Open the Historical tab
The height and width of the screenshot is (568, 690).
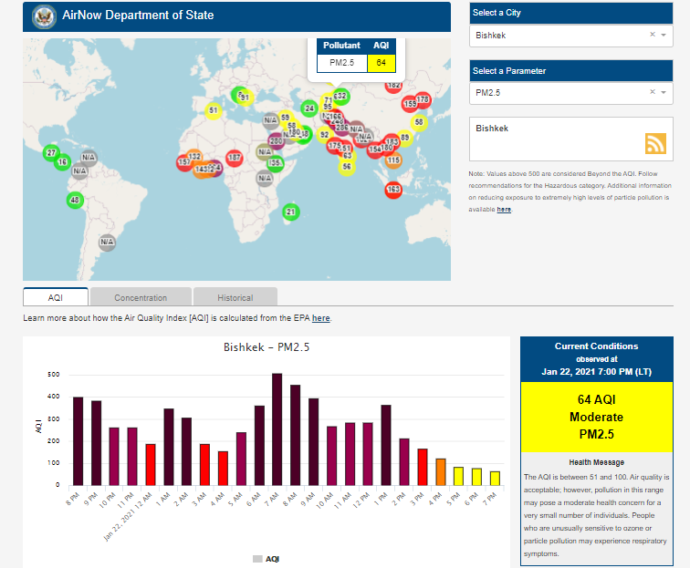(x=235, y=297)
